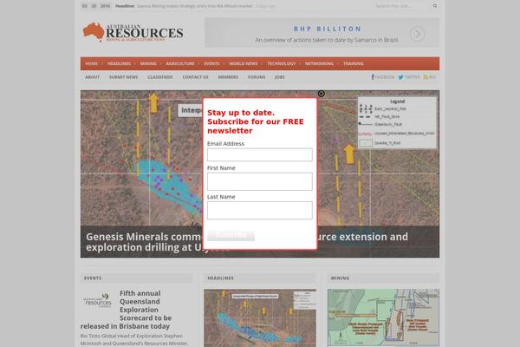
Task: Click the search magnifier icon
Action: point(434,5)
